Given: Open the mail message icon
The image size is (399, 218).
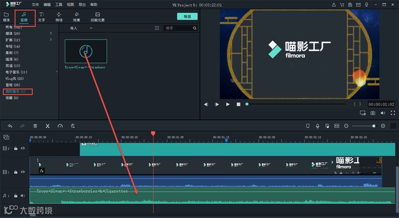Looking at the screenshot, I should point(358,5).
